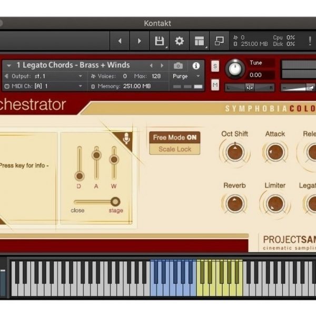
Task: Click the Memory icon in instrument header
Action: point(93,86)
